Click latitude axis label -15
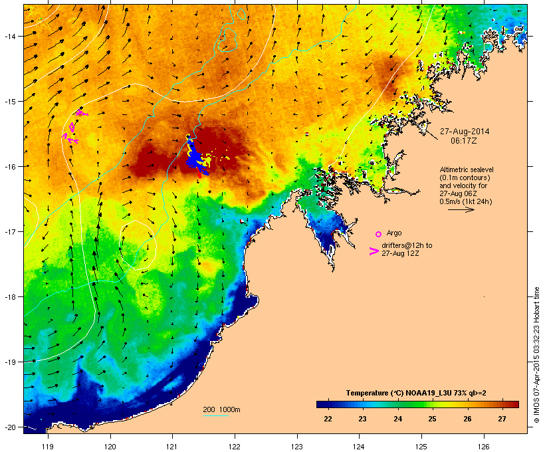 click(x=10, y=101)
